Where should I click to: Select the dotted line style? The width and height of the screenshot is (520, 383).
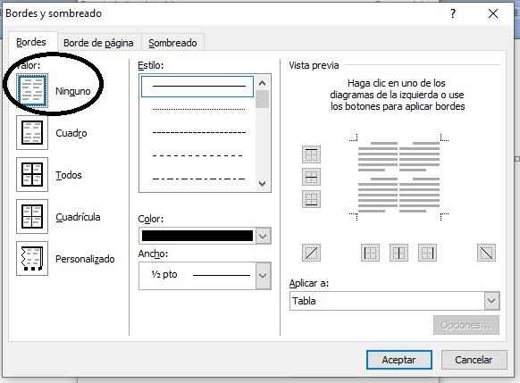(198, 109)
